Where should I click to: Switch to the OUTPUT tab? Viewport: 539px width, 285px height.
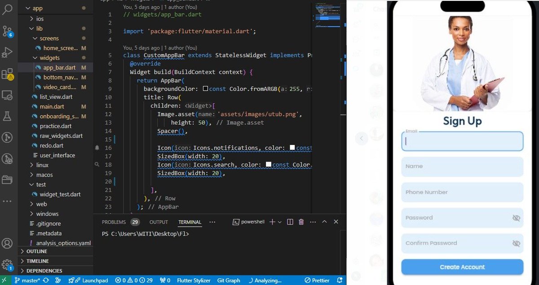159,222
